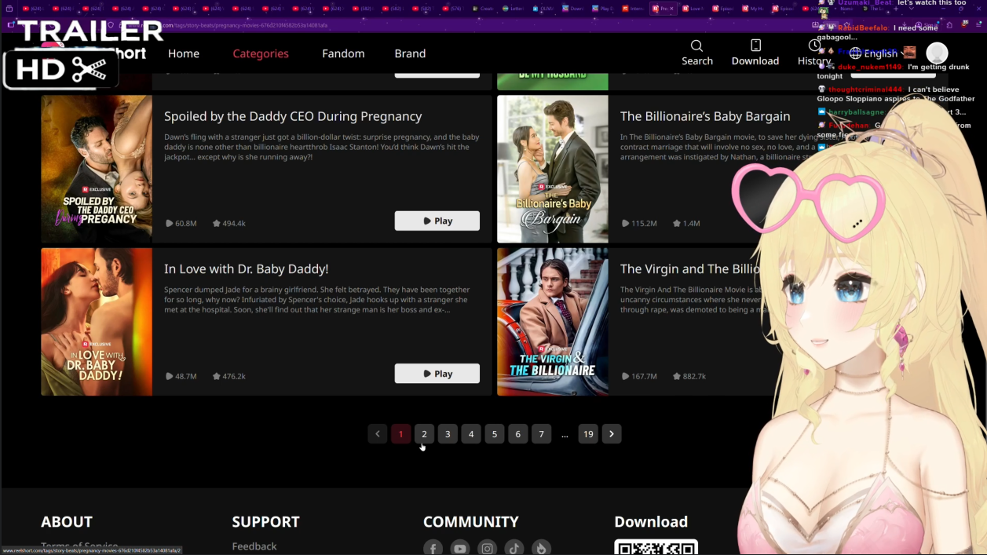Click the 60.8M play count icon
The image size is (987, 555).
pyautogui.click(x=169, y=223)
